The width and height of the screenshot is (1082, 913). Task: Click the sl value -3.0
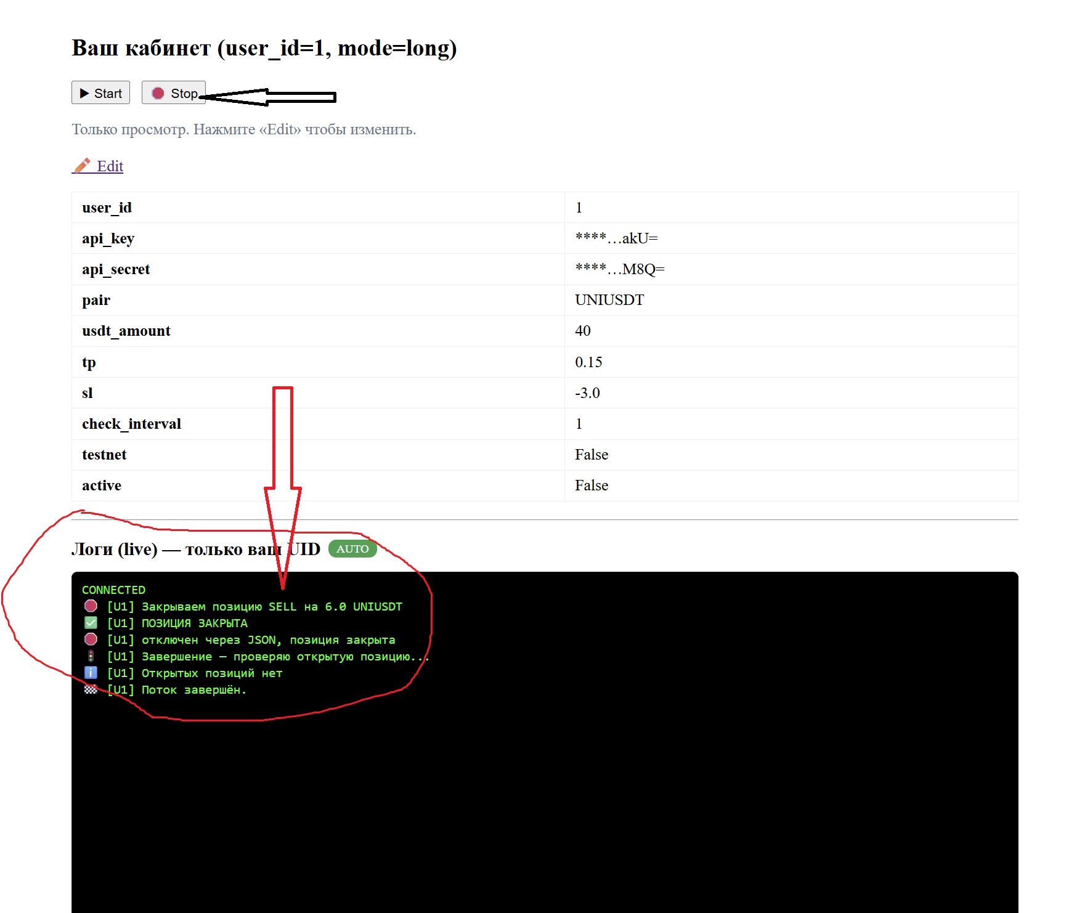[x=587, y=393]
